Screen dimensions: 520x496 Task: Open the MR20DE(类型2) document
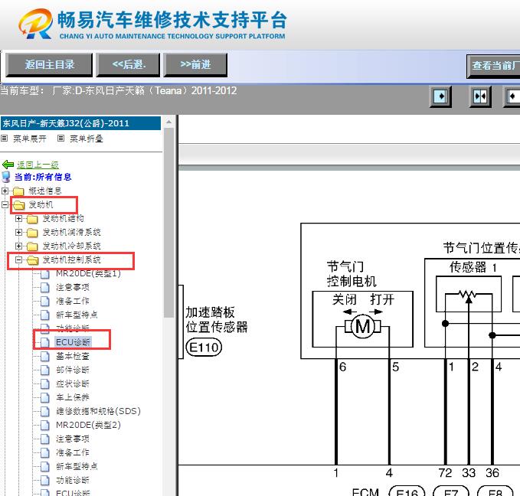88,425
